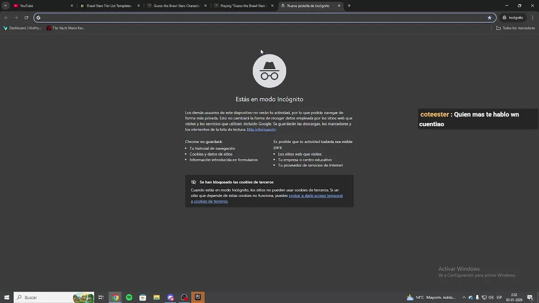Image resolution: width=539 pixels, height=303 pixels.
Task: Open The Vault: Mario Kar... bookmark
Action: (x=66, y=28)
